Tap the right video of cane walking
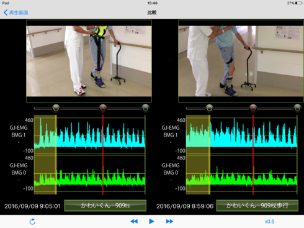 click(x=241, y=61)
